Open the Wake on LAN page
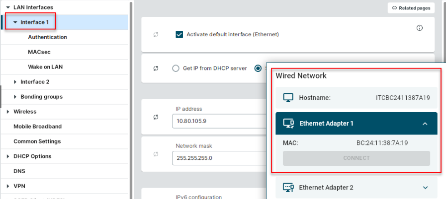This screenshot has width=446, height=199. tap(45, 67)
